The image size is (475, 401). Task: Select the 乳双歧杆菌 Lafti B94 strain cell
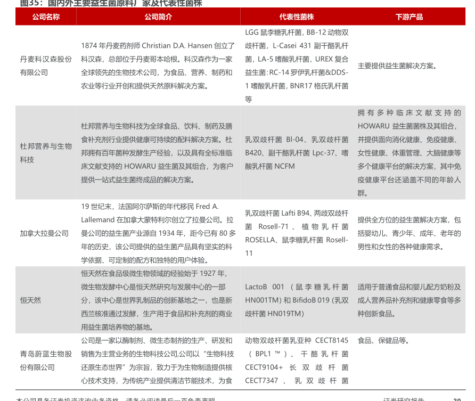pos(297,233)
